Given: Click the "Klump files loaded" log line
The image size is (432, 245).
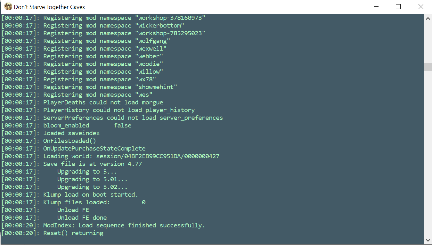Looking at the screenshot, I should (94, 202).
